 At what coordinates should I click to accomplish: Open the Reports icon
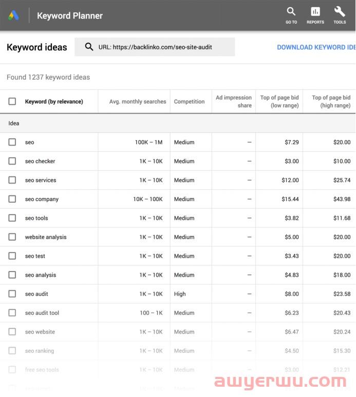pos(315,12)
